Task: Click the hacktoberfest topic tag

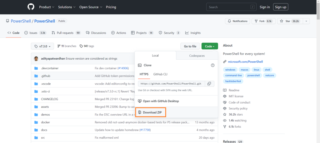Action: 233,81
